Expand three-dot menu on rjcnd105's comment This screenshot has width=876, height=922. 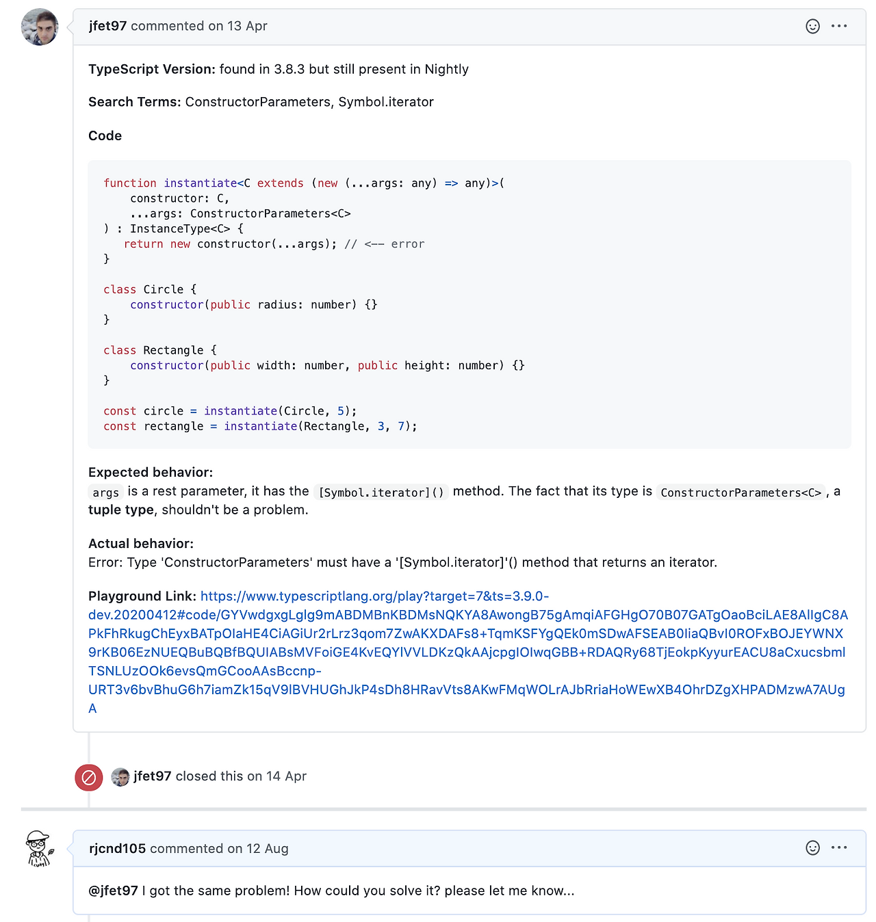coord(839,848)
